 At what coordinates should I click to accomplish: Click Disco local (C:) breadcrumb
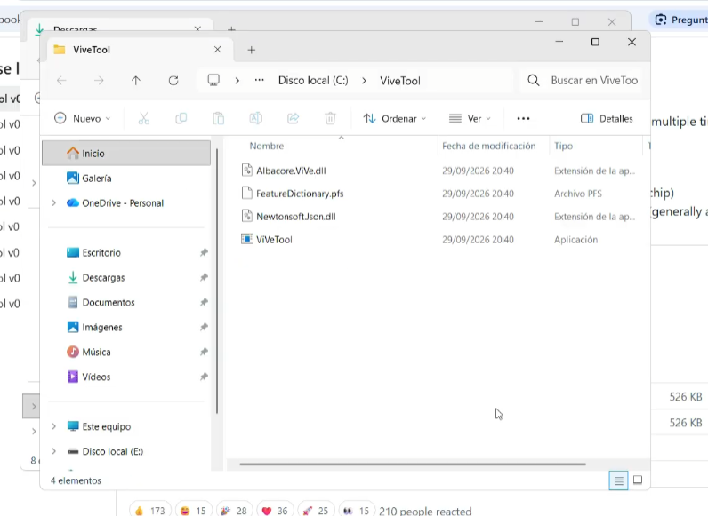(313, 81)
